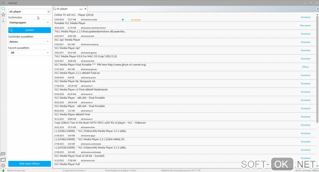319x172 pixels.
Task: Click the verbleibendes Downloadvolumen status entry
Action: [180, 170]
